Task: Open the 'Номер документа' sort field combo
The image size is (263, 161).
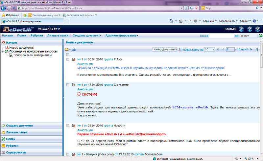Action: coord(164,49)
